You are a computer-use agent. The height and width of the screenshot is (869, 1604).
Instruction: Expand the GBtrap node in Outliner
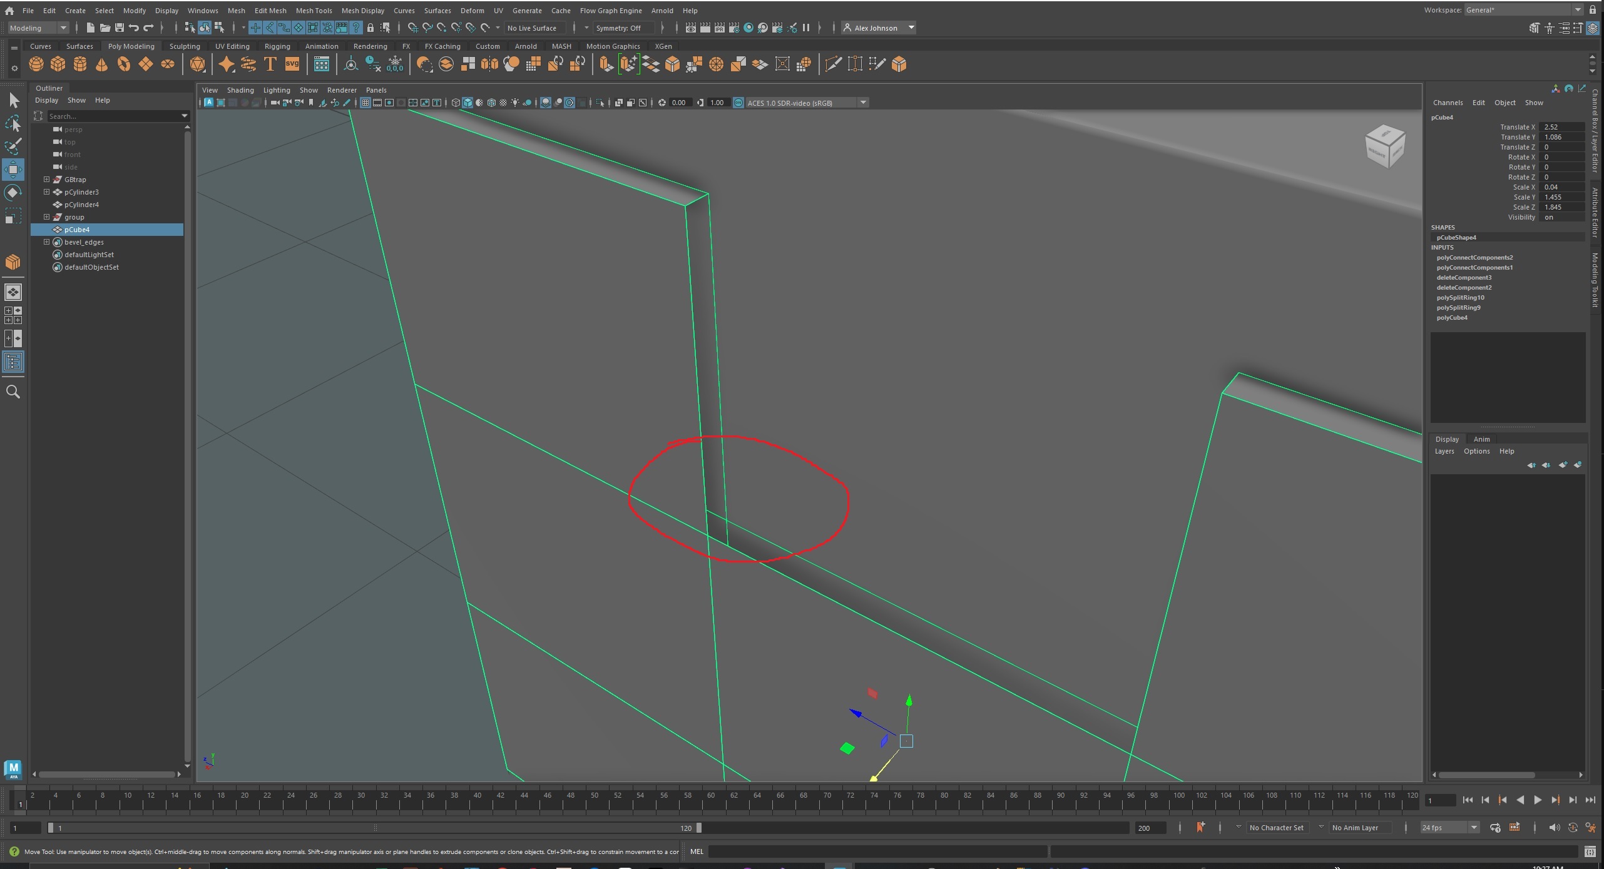point(46,180)
